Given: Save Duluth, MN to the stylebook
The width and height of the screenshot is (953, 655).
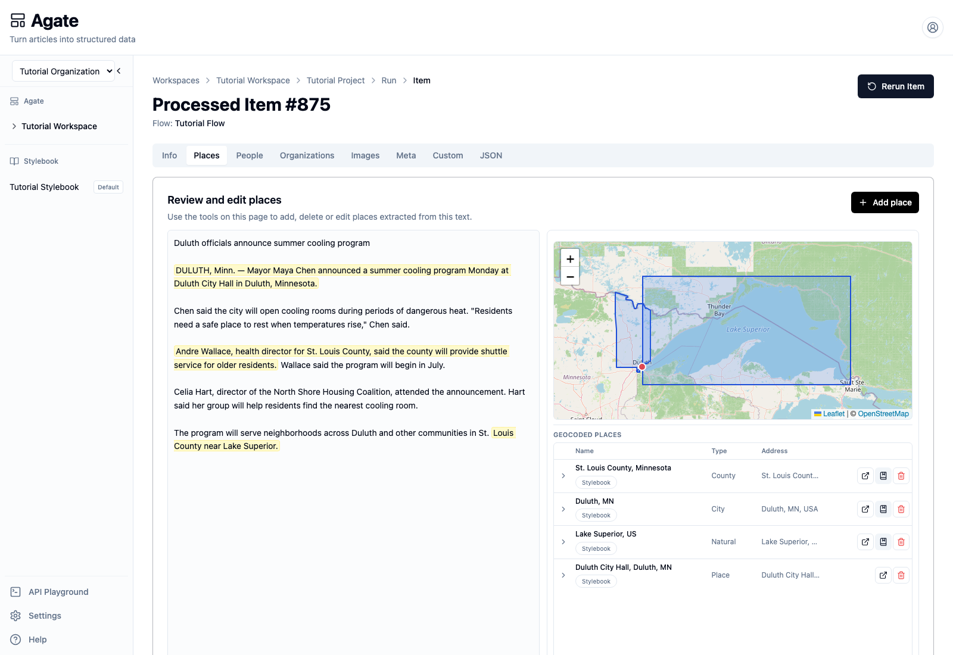Looking at the screenshot, I should 883,509.
